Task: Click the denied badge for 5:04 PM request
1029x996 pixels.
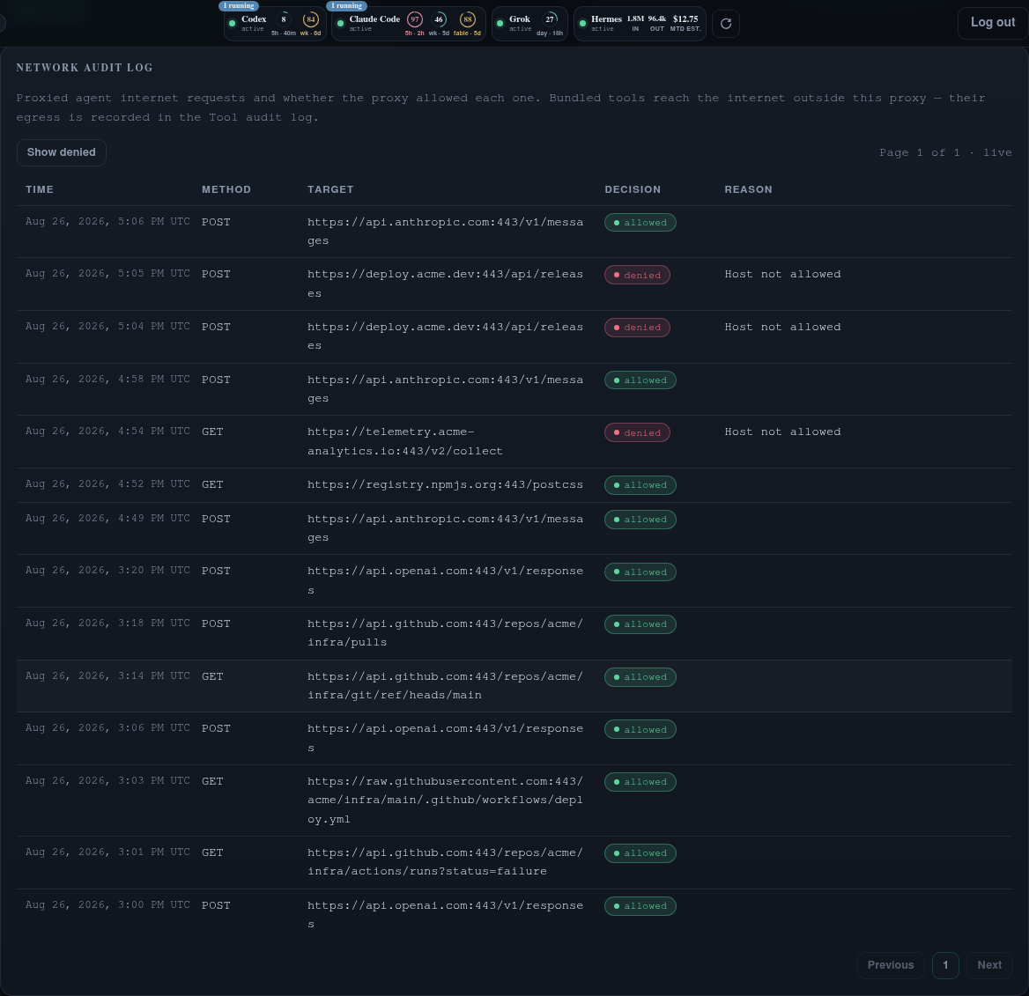Action: 637,328
